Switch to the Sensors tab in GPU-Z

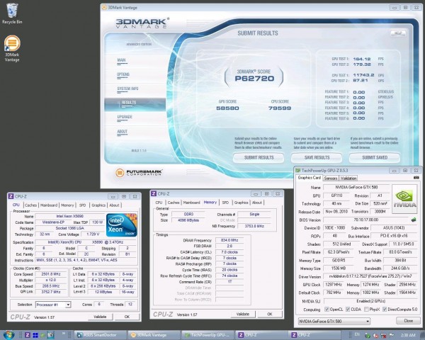pyautogui.click(x=331, y=178)
